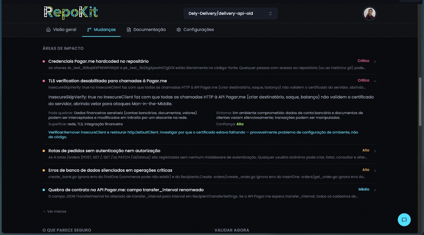Expand Quebra de contrato item chevron
Screen dimensions: 424x235
tap(375, 190)
